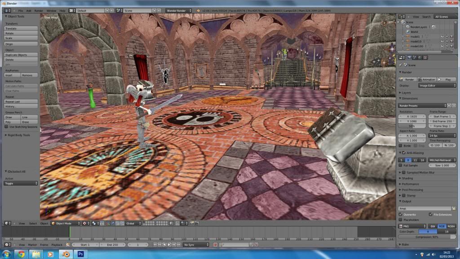Image resolution: width=460 pixels, height=259 pixels.
Task: Open the Marker menu in the timeline
Action: coord(32,245)
